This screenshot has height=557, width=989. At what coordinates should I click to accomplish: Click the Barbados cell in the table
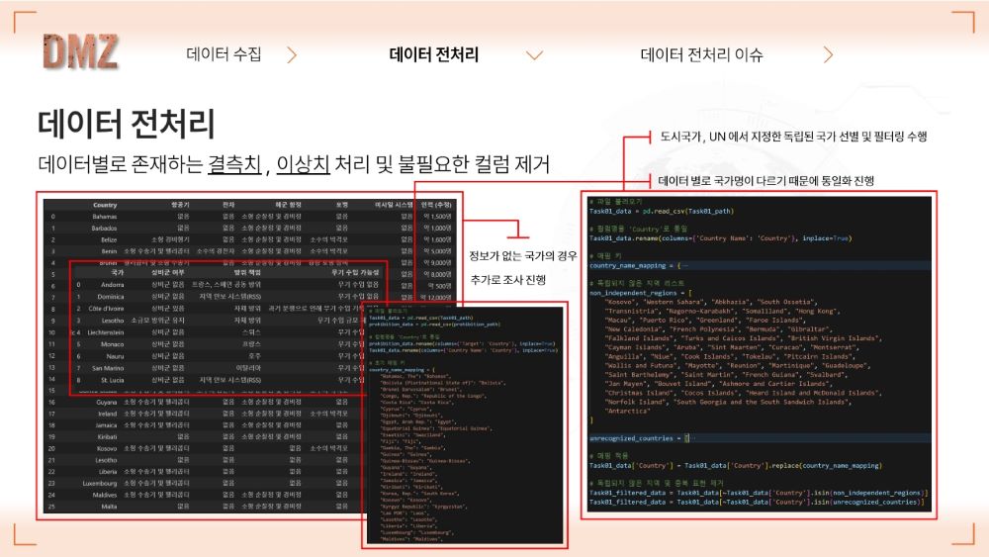[104, 228]
